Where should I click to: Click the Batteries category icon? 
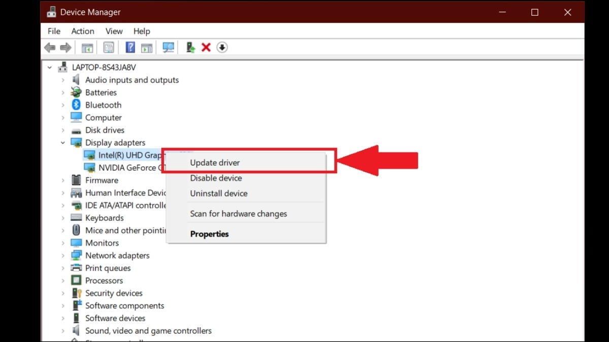76,92
